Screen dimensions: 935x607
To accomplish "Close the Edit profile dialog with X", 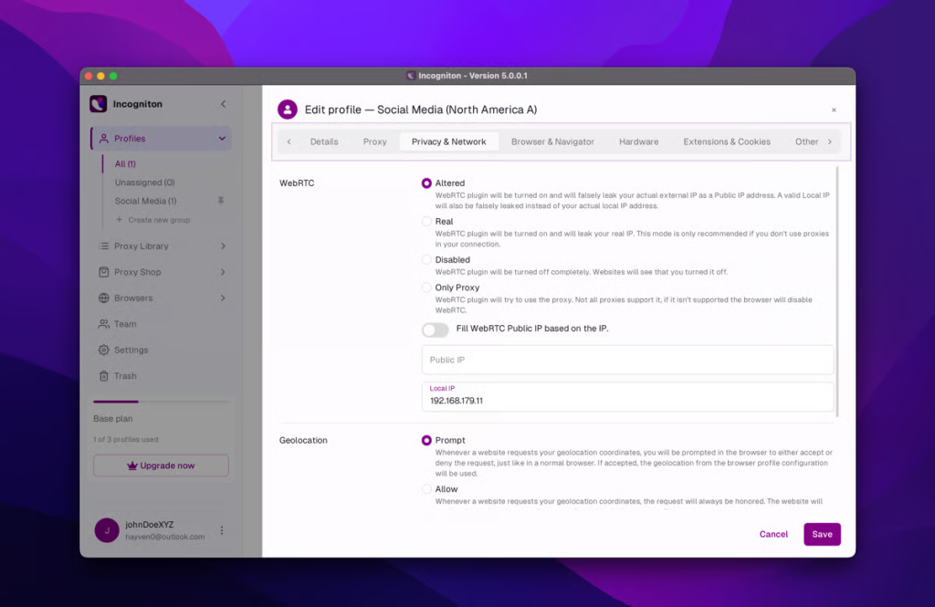I will coord(834,110).
